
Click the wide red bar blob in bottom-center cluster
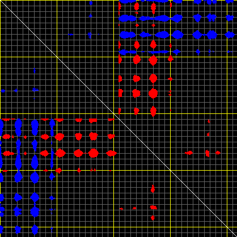154,208
